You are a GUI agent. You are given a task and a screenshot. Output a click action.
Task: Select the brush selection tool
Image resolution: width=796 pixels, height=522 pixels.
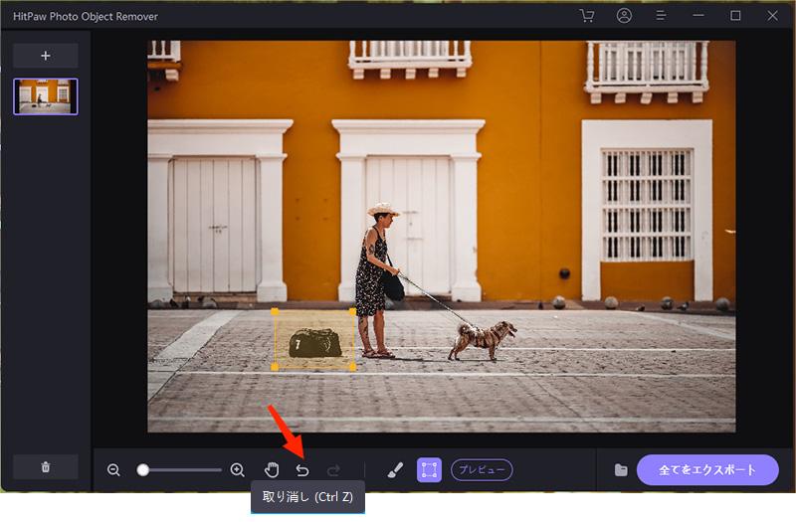tap(395, 470)
